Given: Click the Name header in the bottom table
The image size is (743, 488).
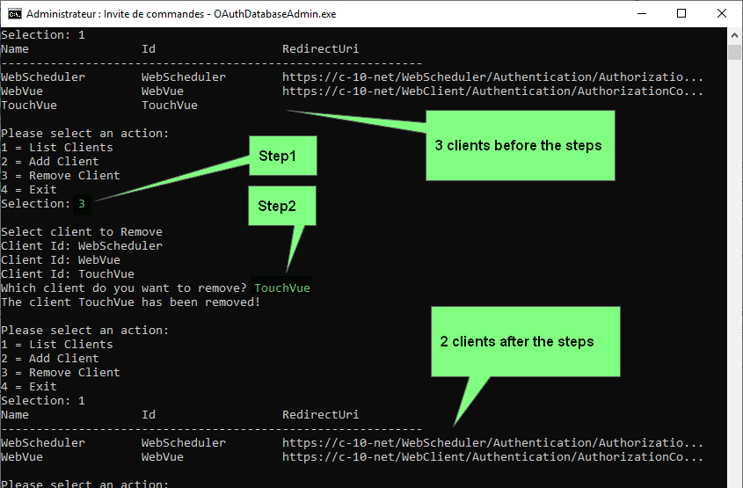Looking at the screenshot, I should tap(15, 415).
